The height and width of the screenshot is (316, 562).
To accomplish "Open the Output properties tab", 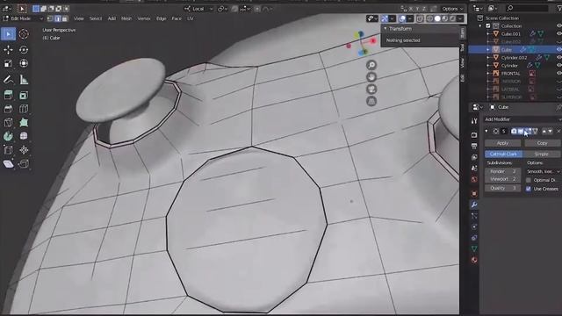I will click(x=474, y=147).
